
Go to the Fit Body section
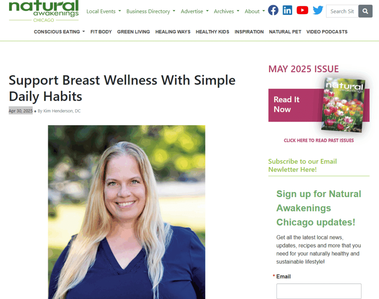click(x=101, y=32)
